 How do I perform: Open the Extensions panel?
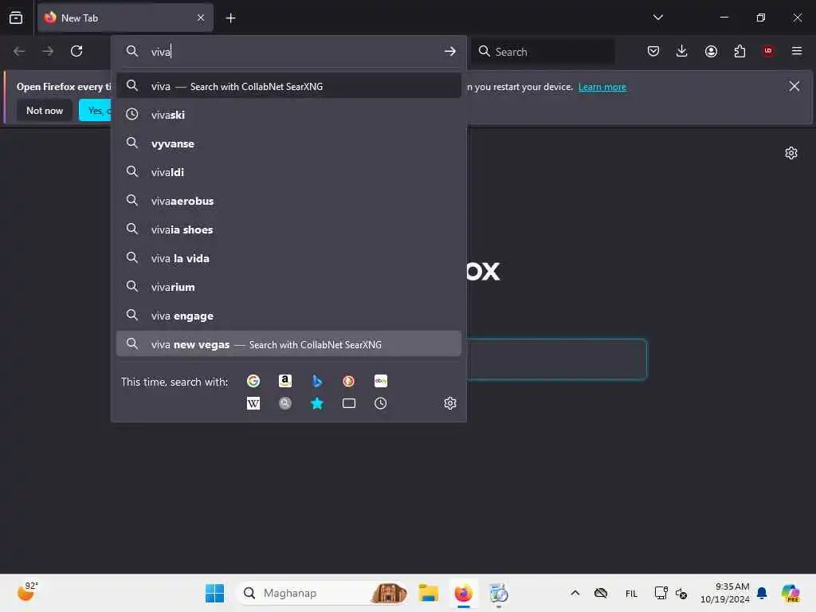pyautogui.click(x=739, y=51)
